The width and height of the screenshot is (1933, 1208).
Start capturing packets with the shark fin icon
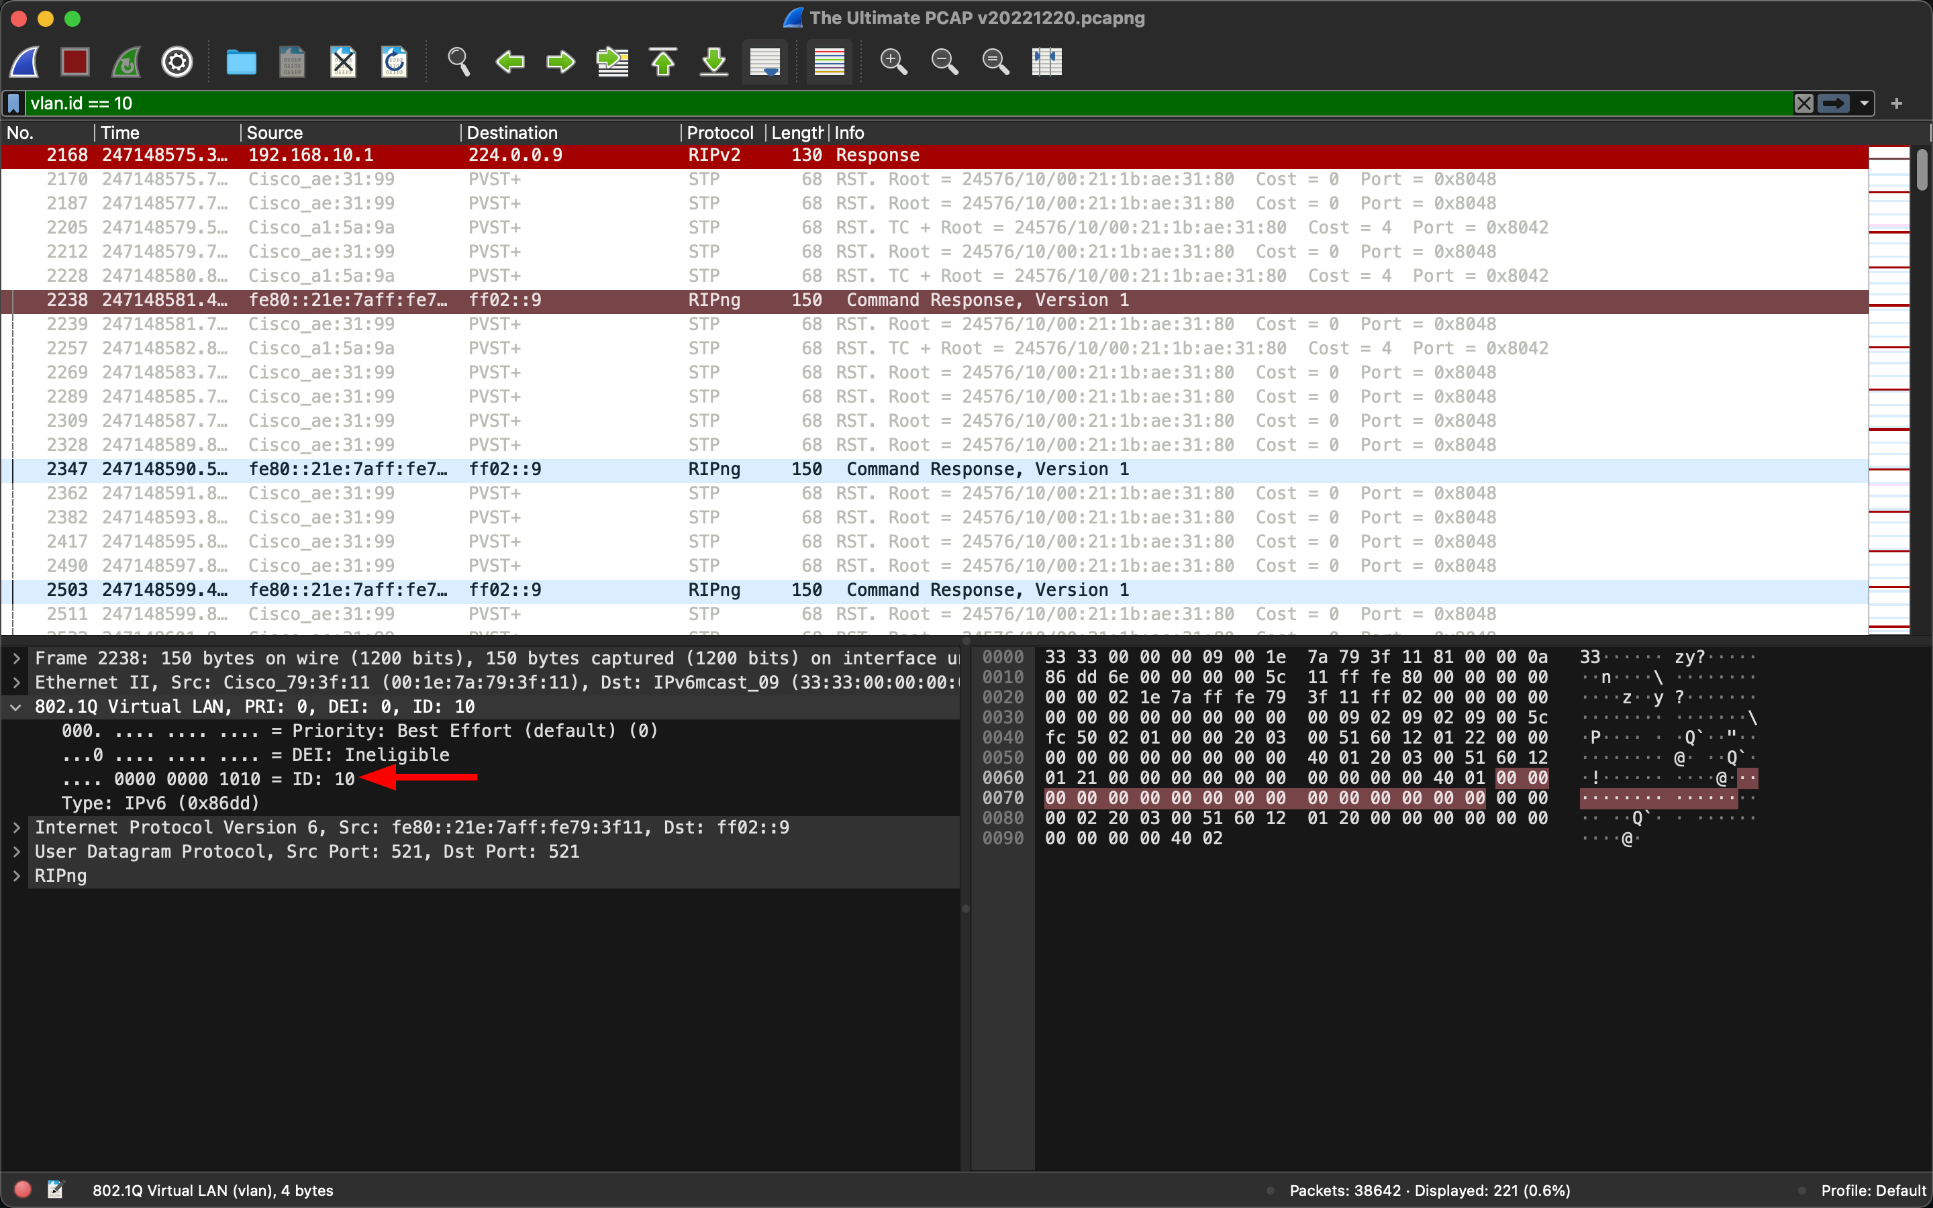pos(25,62)
